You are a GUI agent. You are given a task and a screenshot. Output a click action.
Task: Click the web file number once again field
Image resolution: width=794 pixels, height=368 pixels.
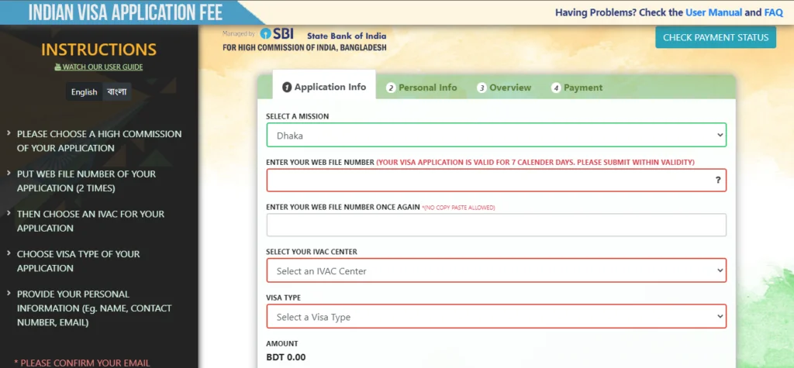click(x=496, y=225)
